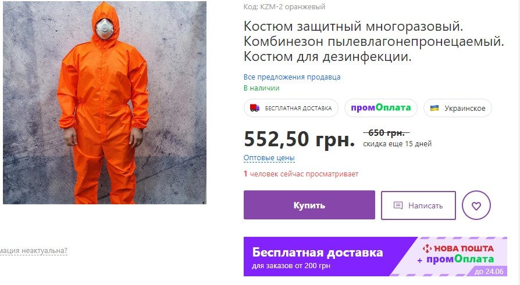This screenshot has height=285, width=520.
Task: Open the orange protective suit photo
Action: [105, 102]
